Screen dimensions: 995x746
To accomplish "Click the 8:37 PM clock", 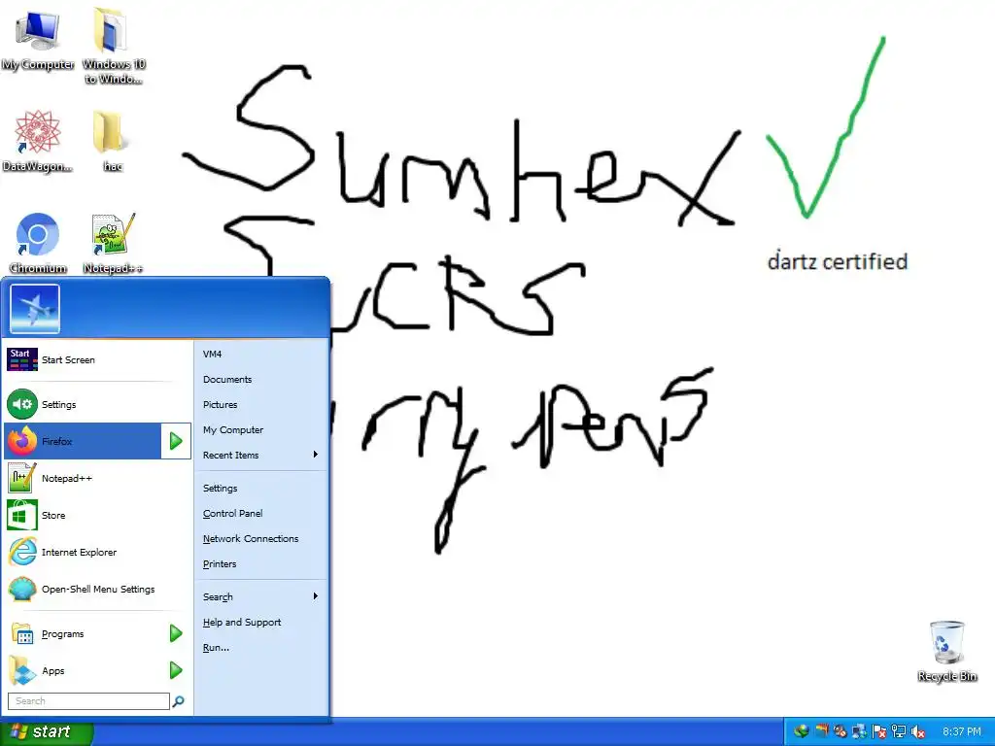I will click(x=961, y=731).
